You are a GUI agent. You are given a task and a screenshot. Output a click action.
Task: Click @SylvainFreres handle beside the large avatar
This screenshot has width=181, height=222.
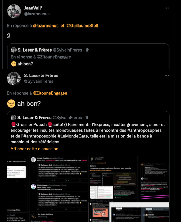38,81
